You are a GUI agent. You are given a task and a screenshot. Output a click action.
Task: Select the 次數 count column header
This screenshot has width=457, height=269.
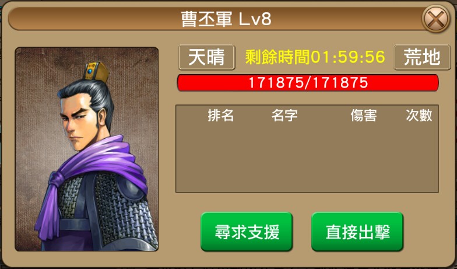[419, 116]
